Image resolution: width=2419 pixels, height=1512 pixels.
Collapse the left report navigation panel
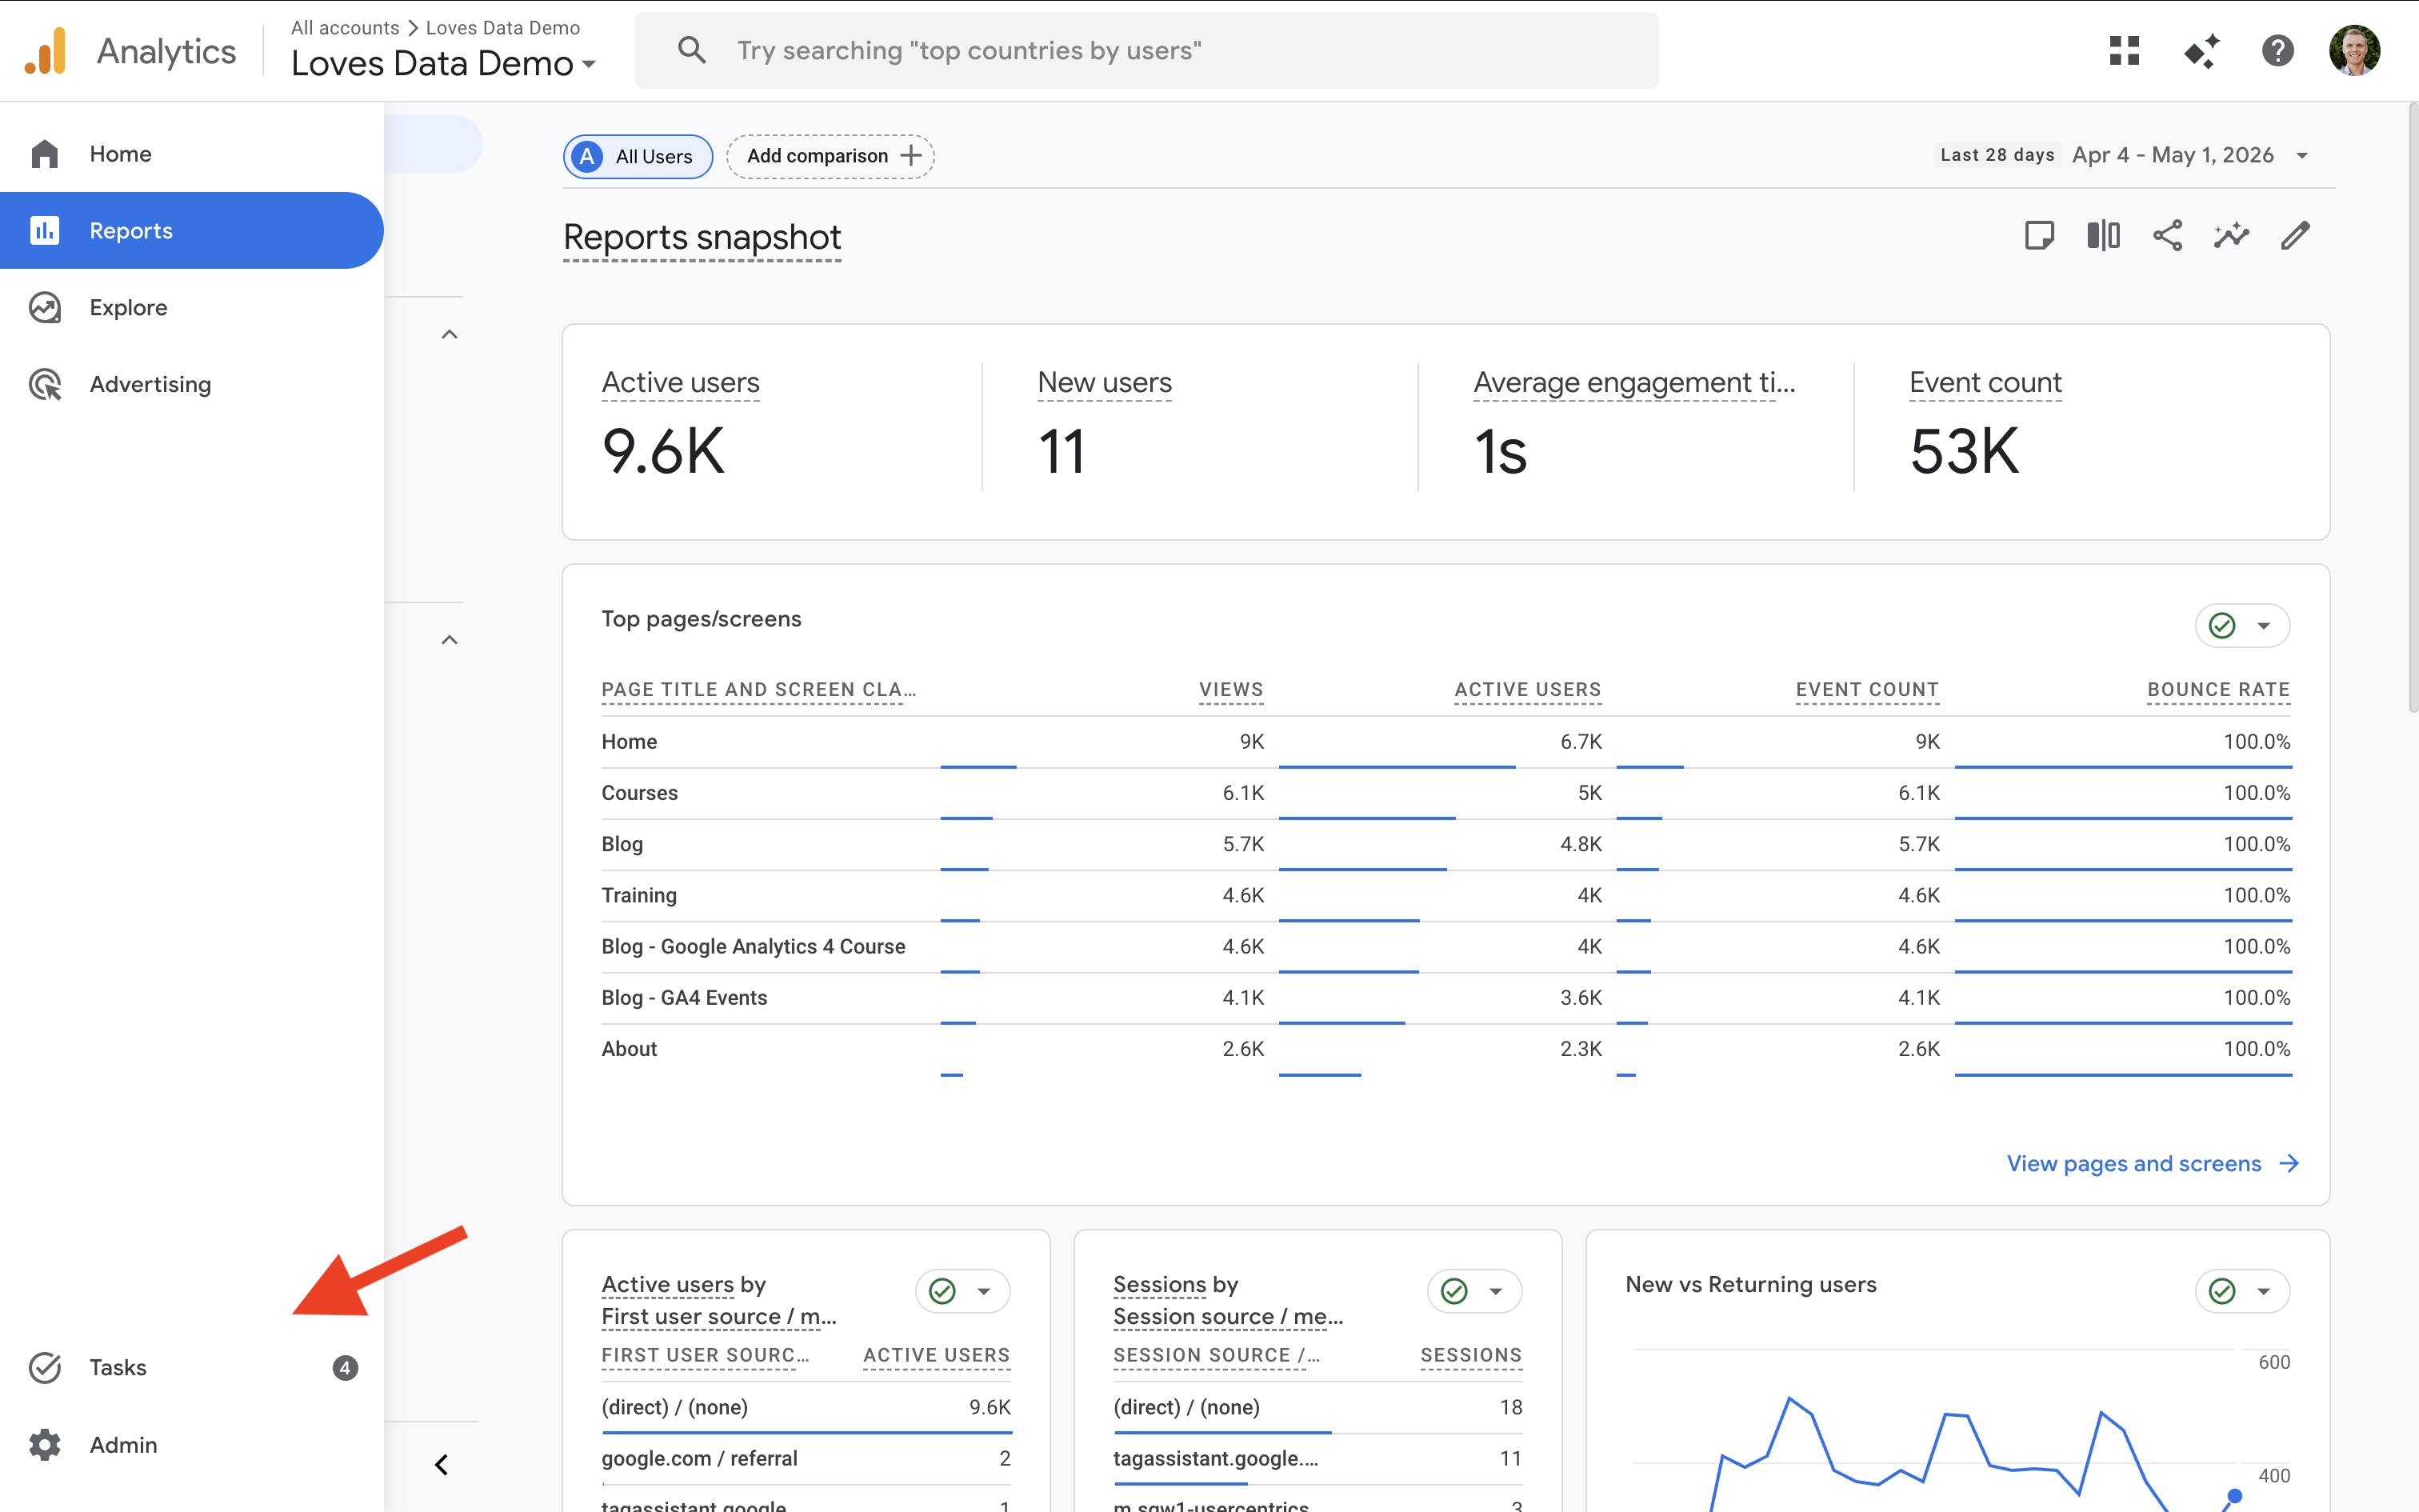pyautogui.click(x=442, y=1465)
